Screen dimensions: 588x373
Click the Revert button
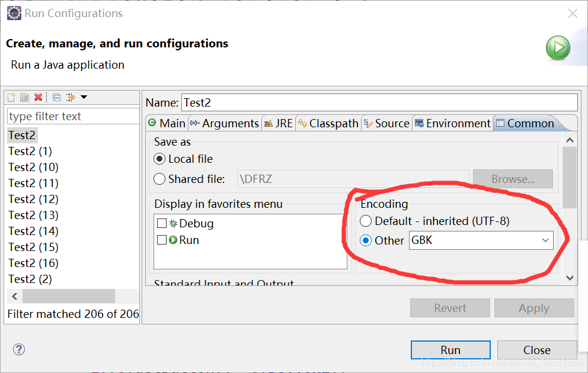click(x=450, y=308)
